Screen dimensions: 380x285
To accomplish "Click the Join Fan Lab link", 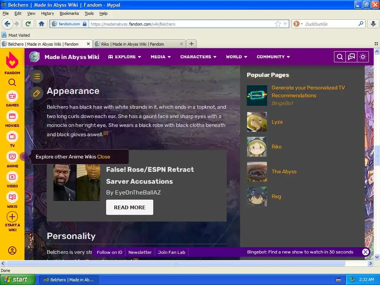I will pyautogui.click(x=171, y=252).
